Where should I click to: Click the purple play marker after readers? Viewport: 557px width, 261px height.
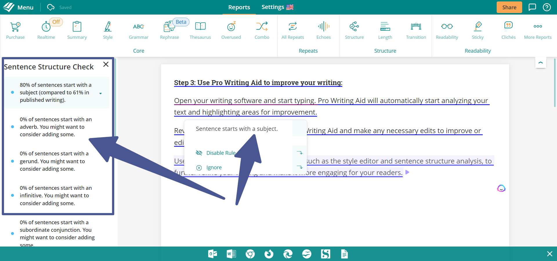[x=407, y=172]
